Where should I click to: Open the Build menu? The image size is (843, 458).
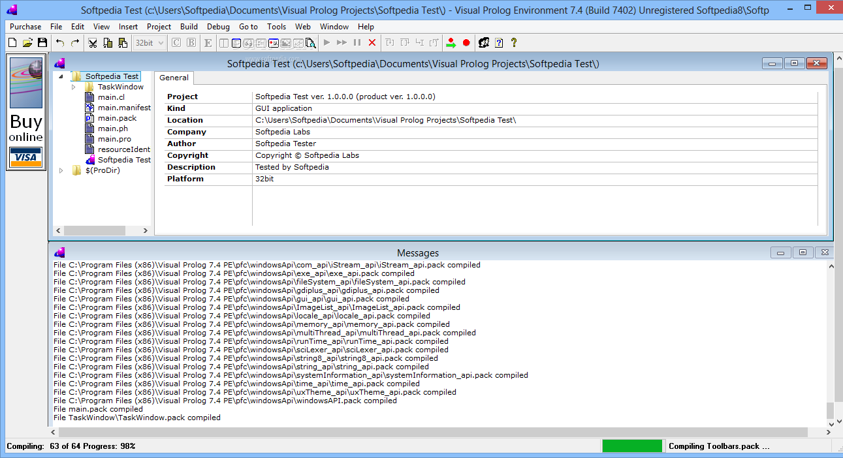pyautogui.click(x=189, y=27)
